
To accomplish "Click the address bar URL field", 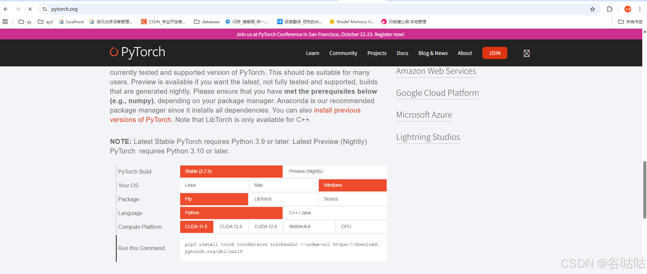I will point(318,9).
